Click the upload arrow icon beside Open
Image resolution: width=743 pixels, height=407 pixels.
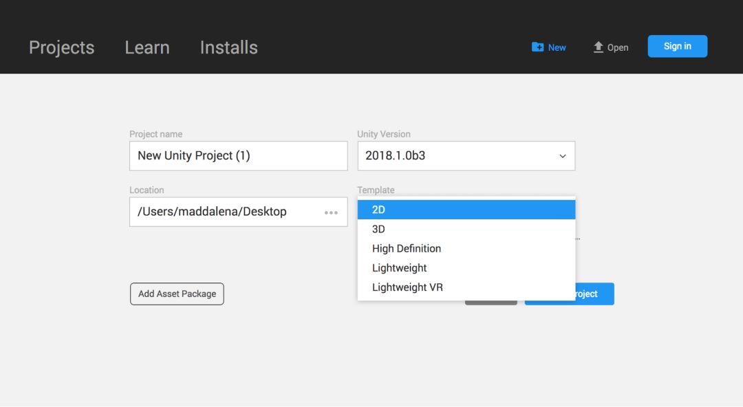(599, 47)
